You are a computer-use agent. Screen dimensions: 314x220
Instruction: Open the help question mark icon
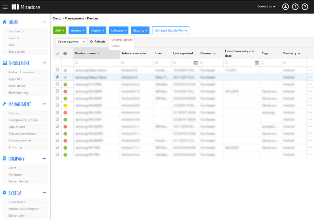click(x=305, y=7)
